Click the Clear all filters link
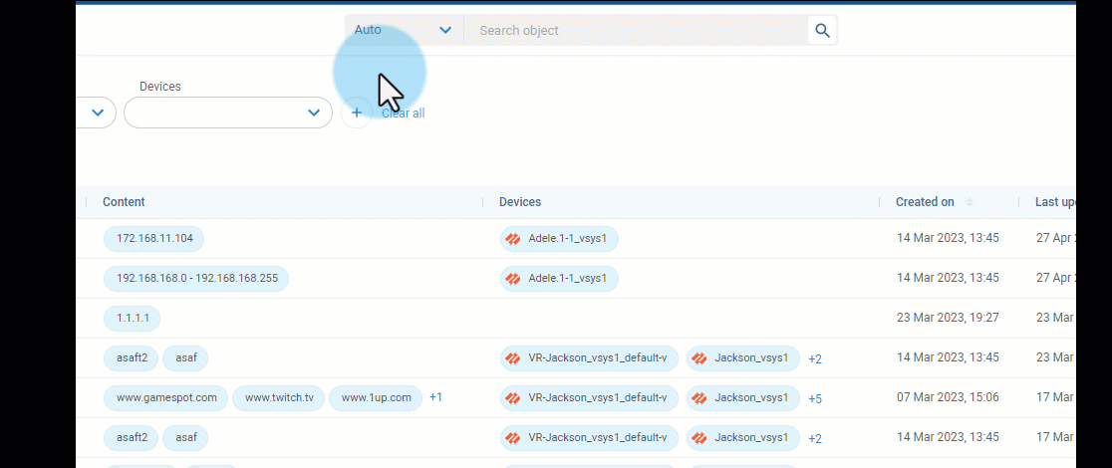The image size is (1112, 468). (x=404, y=114)
